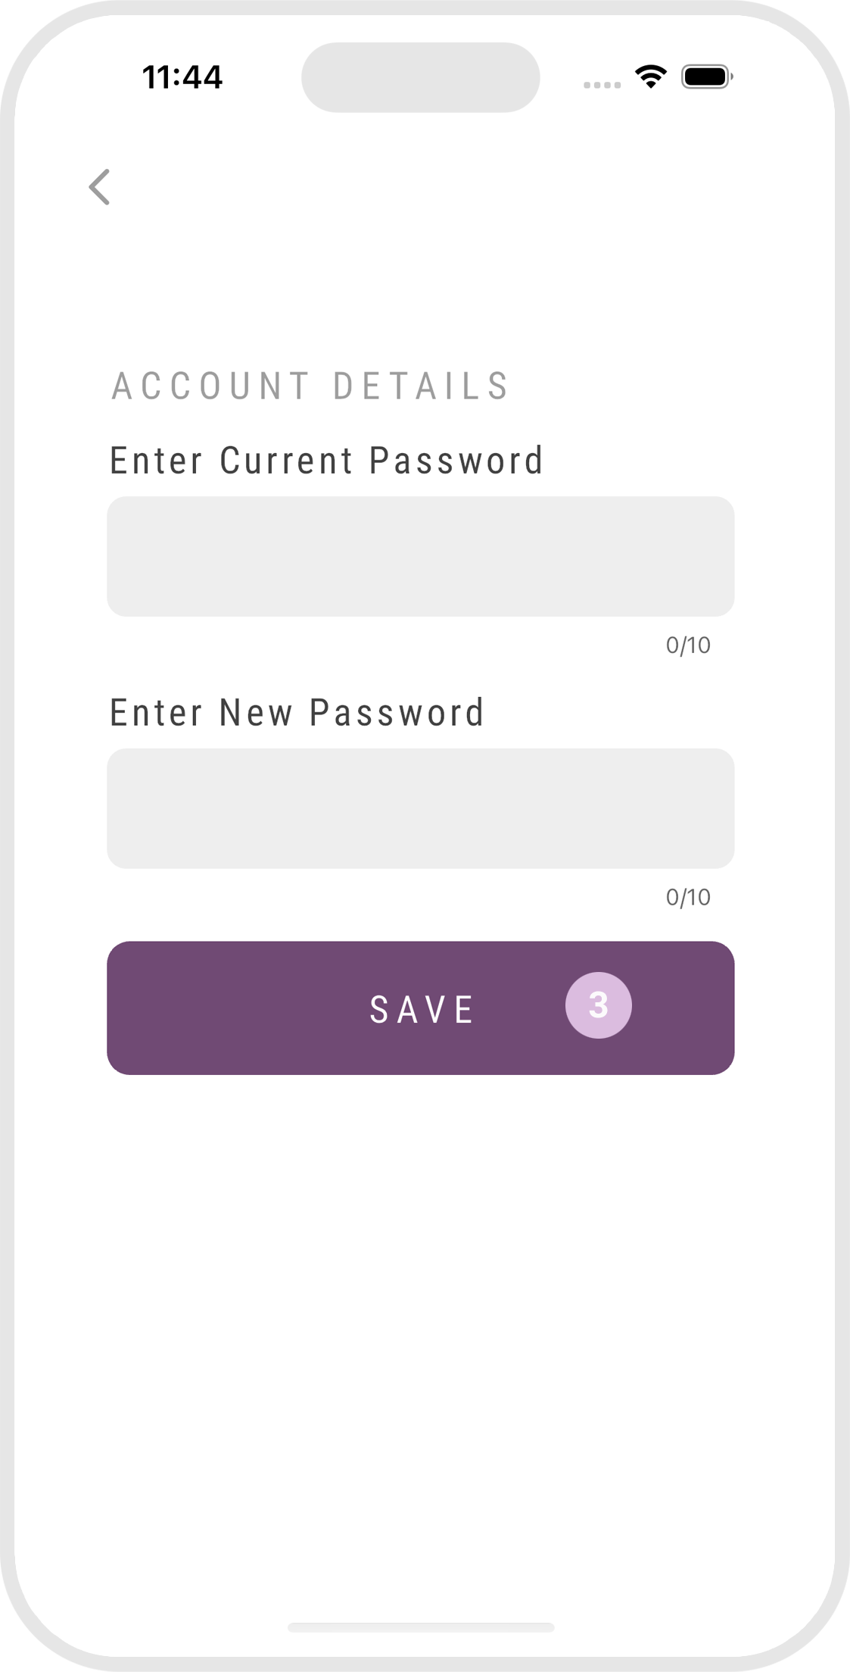Focus the new password input field
The height and width of the screenshot is (1672, 850).
[420, 808]
